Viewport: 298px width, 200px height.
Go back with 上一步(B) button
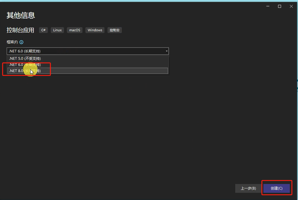click(248, 188)
